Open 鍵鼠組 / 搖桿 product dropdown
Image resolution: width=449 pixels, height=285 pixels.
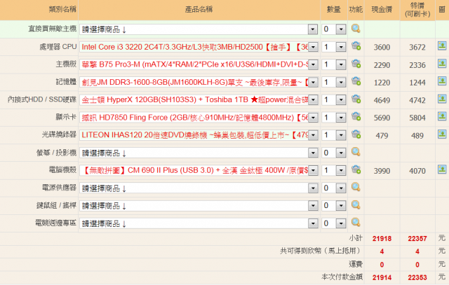pyautogui.click(x=199, y=206)
